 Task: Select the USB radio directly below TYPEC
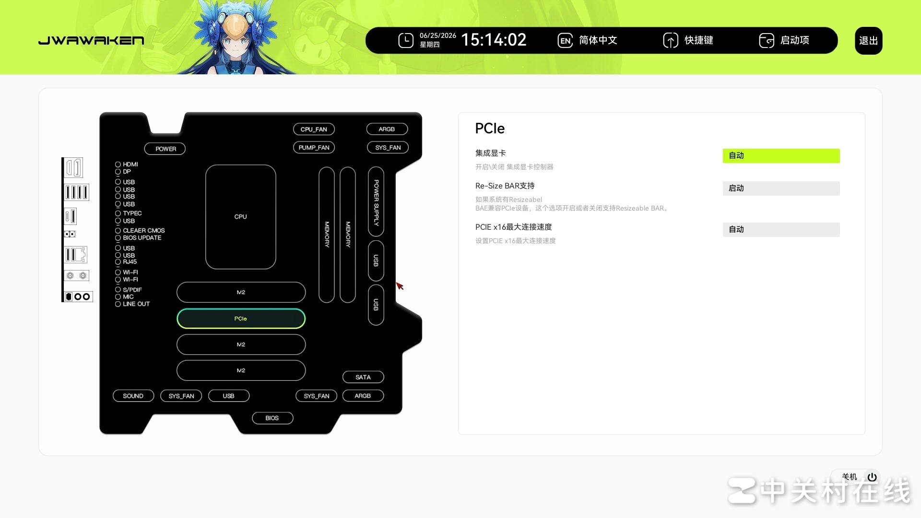click(x=118, y=221)
